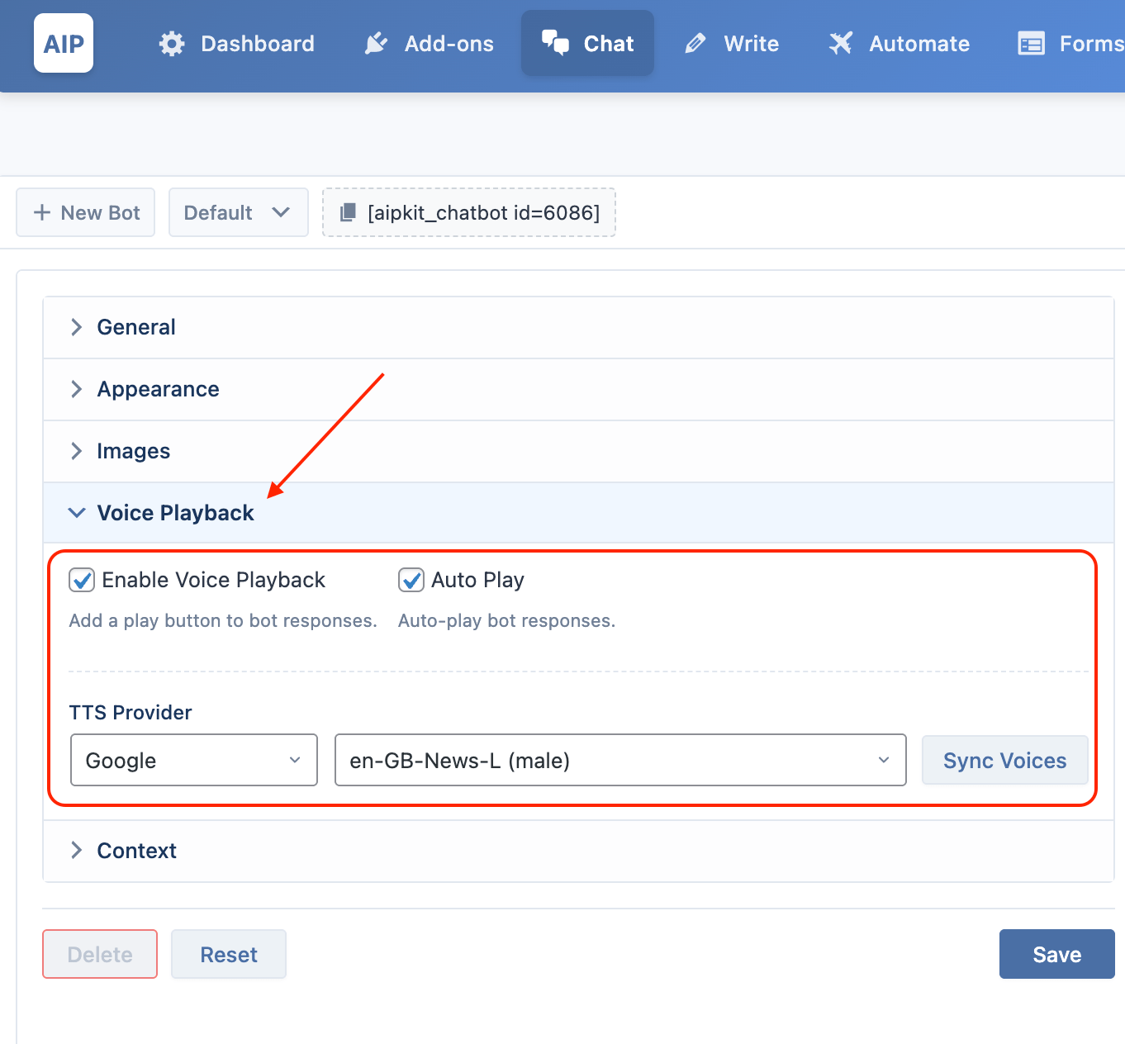Image resolution: width=1125 pixels, height=1044 pixels.
Task: Click the Add-ons plug icon
Action: click(376, 44)
